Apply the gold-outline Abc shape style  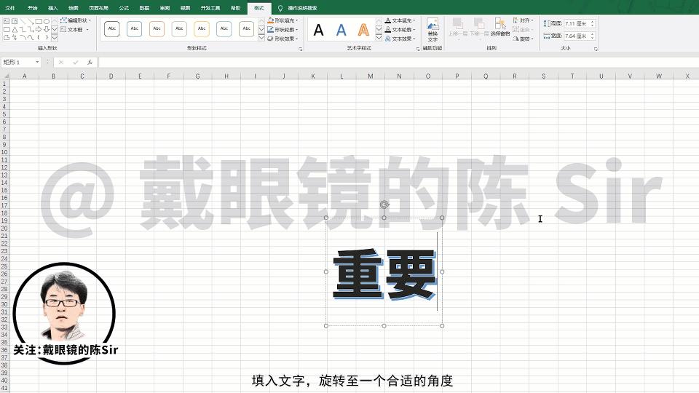[202, 29]
